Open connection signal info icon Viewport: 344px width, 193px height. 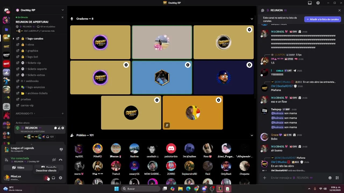click(x=6, y=160)
